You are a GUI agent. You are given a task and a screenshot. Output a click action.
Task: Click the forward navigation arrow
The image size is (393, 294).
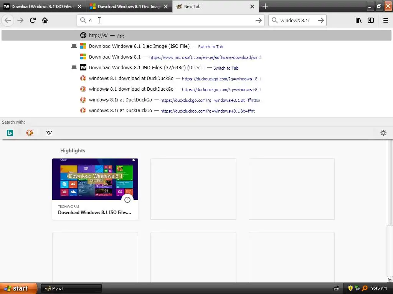[20, 20]
